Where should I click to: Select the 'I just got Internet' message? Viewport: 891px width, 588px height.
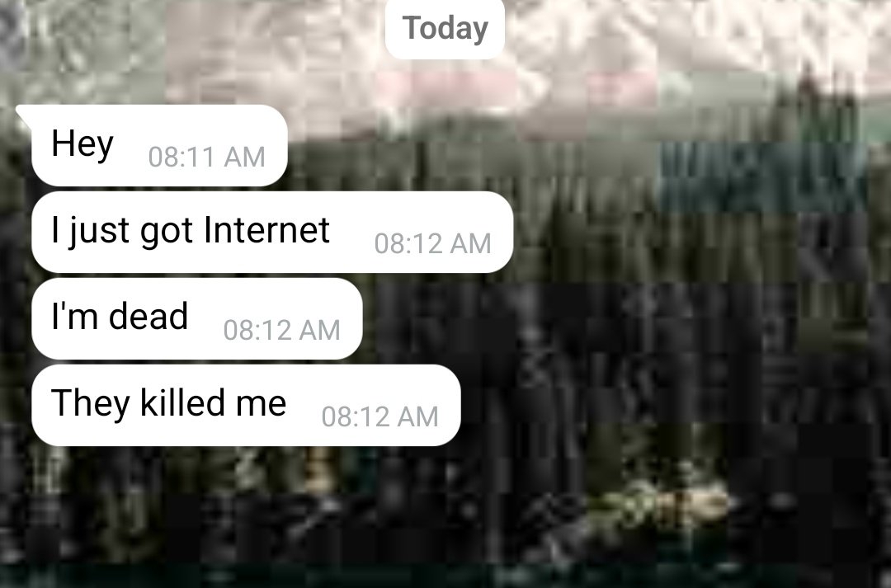[273, 232]
